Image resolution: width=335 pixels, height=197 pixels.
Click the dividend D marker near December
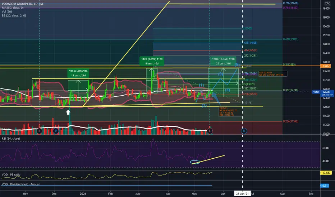[x=56, y=131]
